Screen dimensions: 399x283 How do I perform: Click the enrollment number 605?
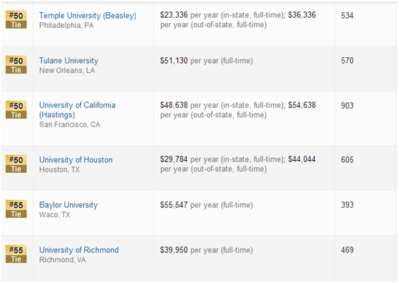[347, 159]
